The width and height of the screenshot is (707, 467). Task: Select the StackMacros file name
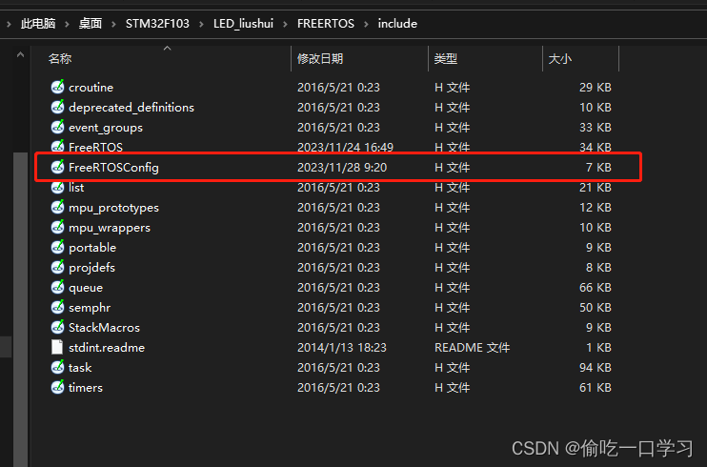104,327
